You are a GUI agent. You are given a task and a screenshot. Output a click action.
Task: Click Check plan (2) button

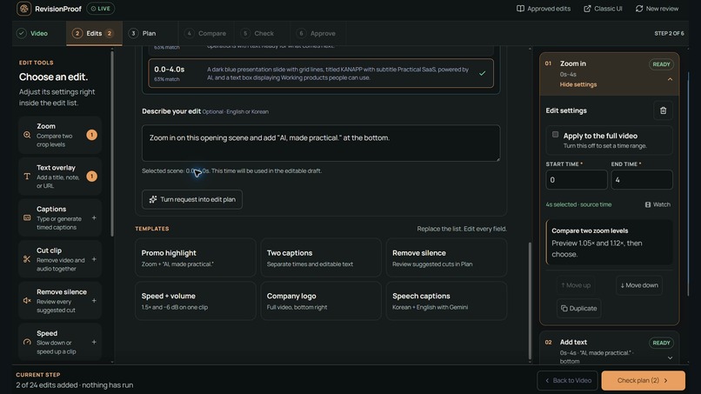(x=643, y=381)
